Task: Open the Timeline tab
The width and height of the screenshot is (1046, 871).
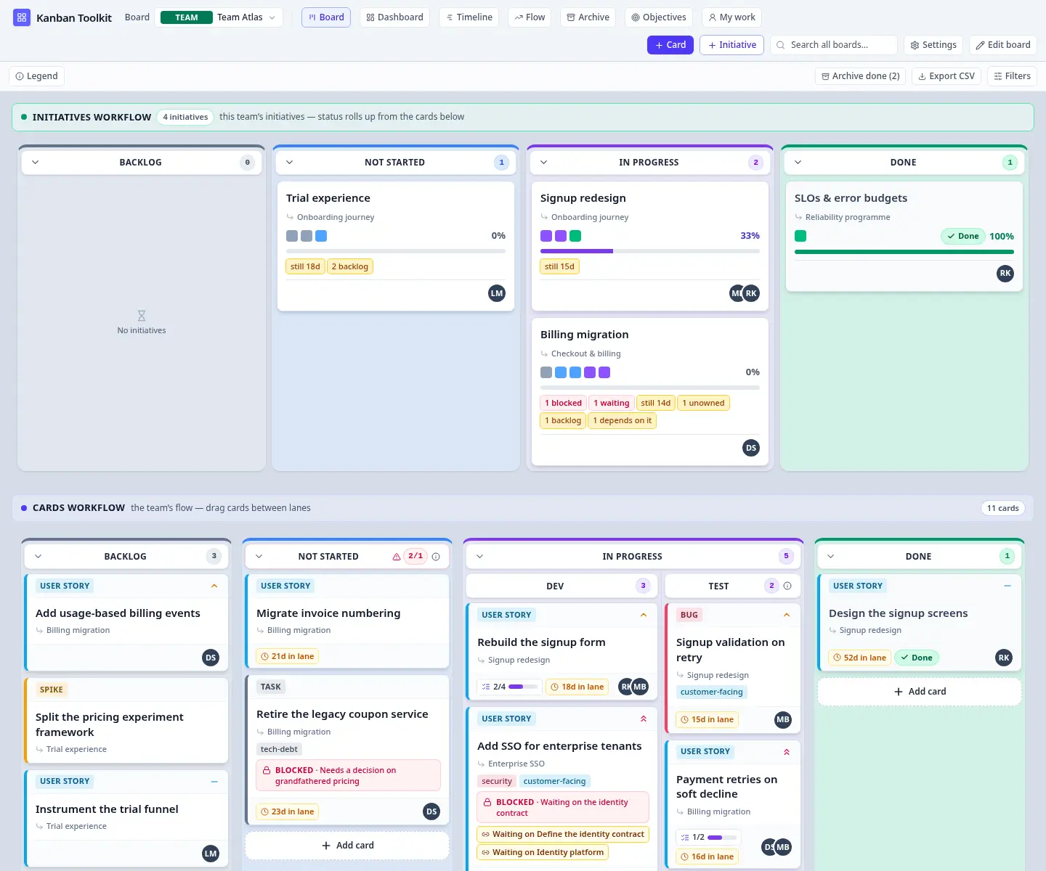Action: click(x=469, y=17)
